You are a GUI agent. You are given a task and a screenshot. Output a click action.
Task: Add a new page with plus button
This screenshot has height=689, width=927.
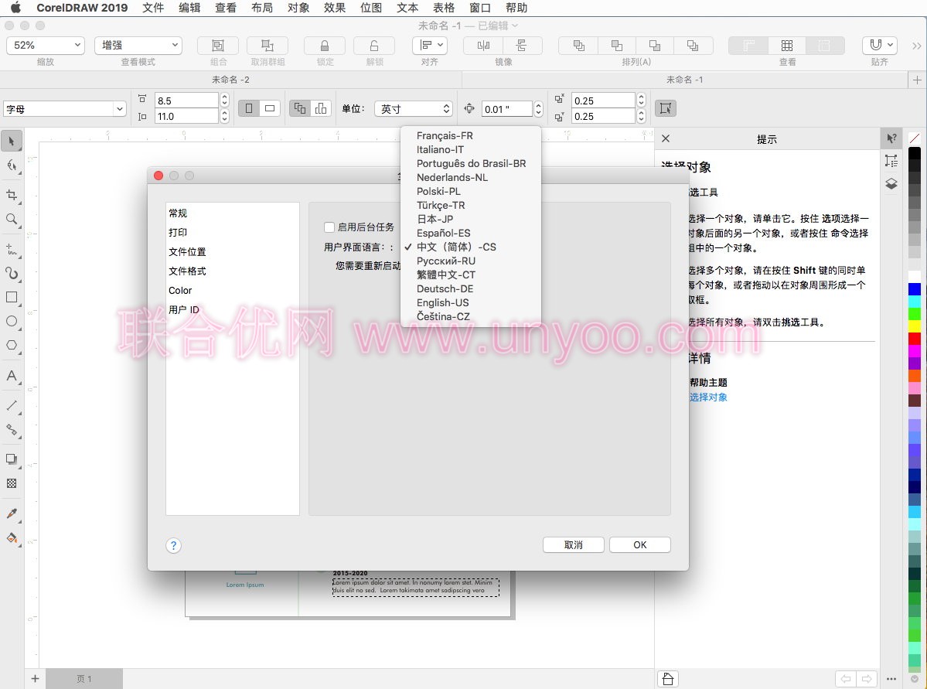[35, 679]
